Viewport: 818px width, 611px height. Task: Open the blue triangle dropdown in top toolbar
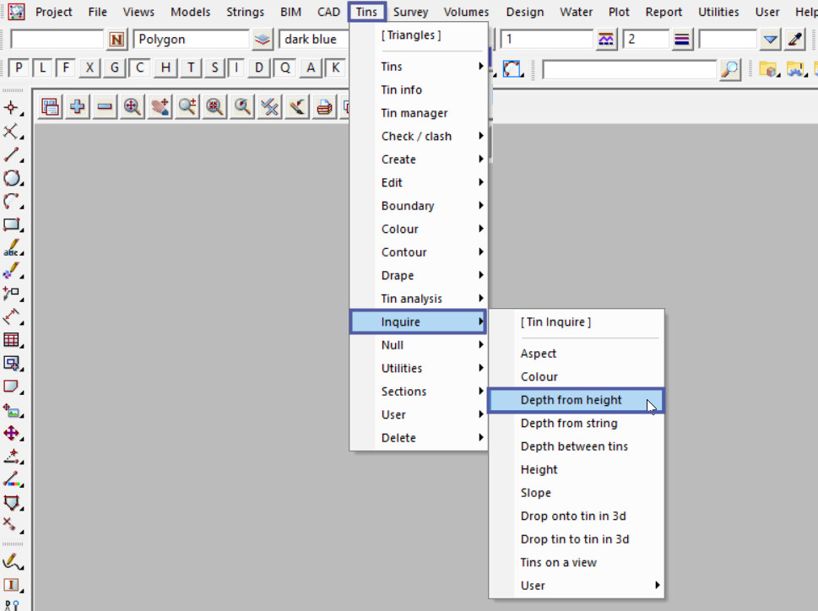(770, 40)
